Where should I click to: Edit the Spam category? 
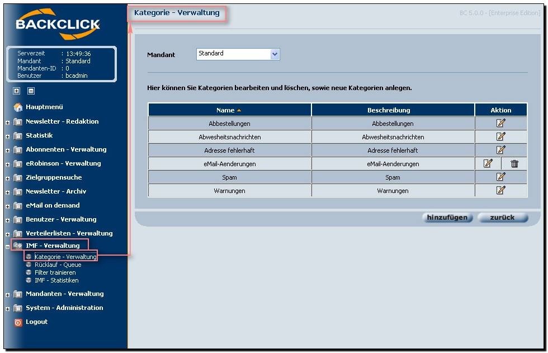tap(500, 177)
